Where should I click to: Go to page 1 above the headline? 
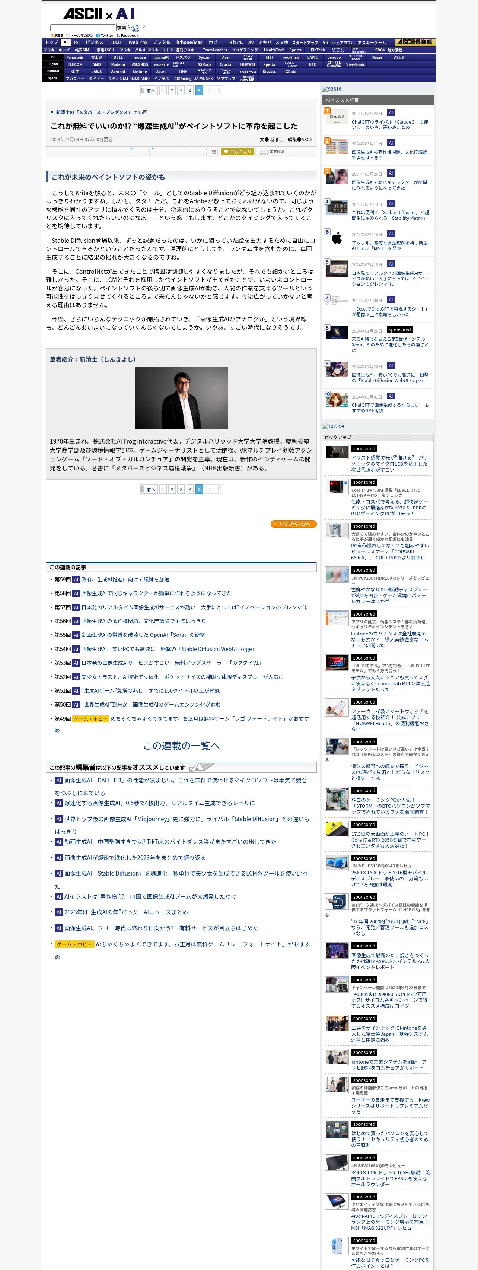coord(163,91)
